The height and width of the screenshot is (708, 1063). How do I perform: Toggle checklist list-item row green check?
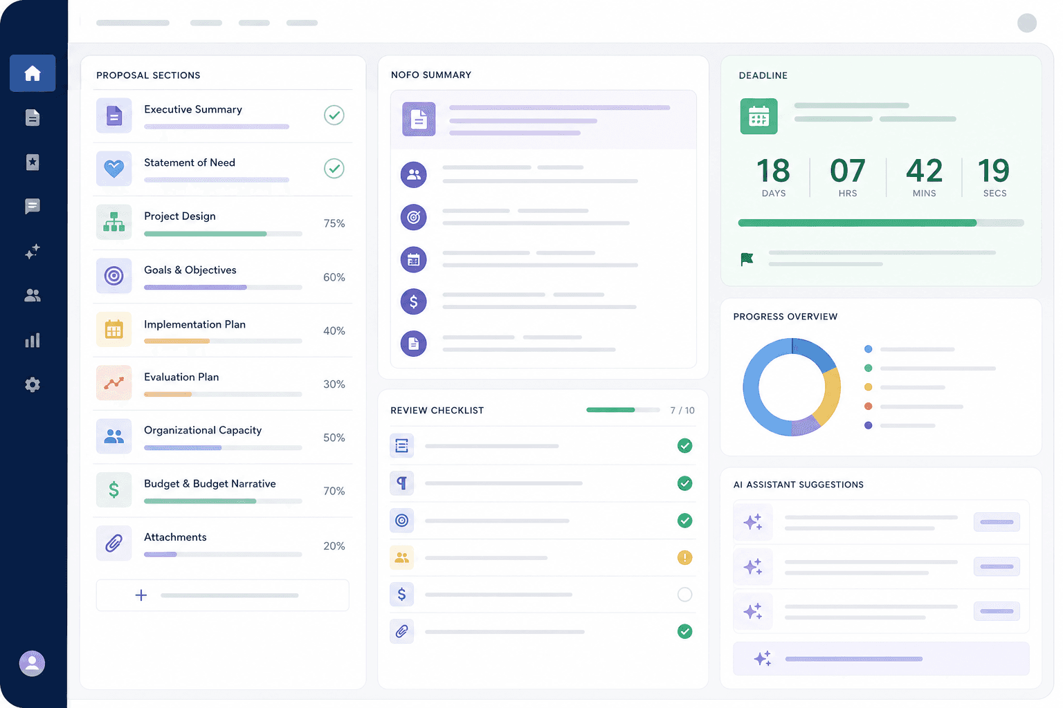click(685, 446)
